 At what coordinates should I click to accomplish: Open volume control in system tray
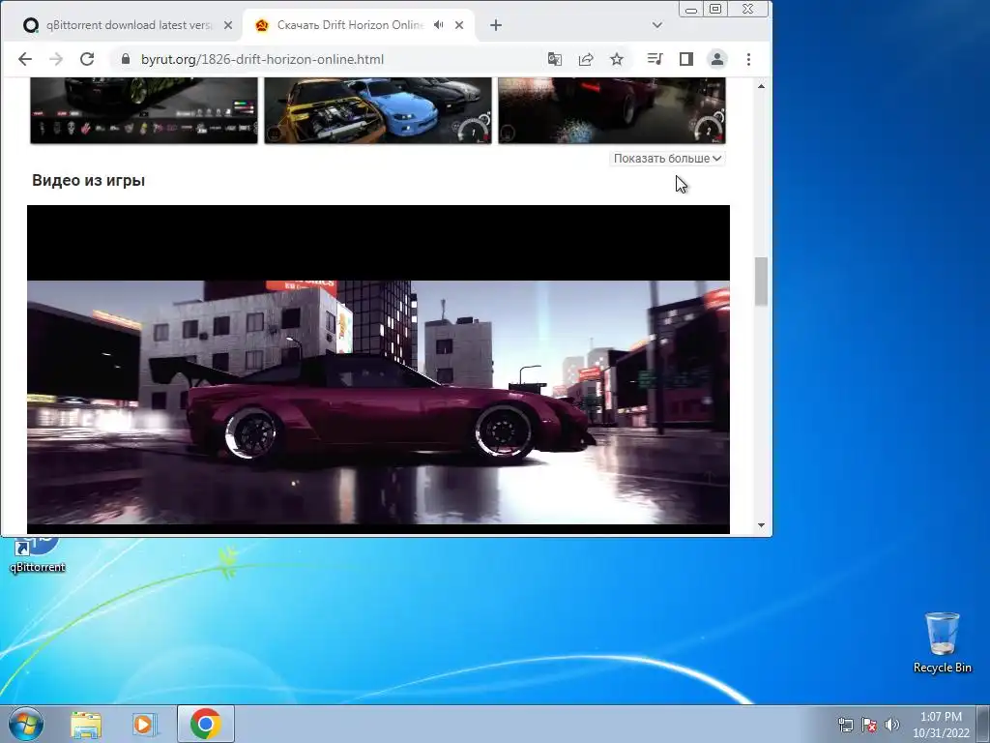892,725
